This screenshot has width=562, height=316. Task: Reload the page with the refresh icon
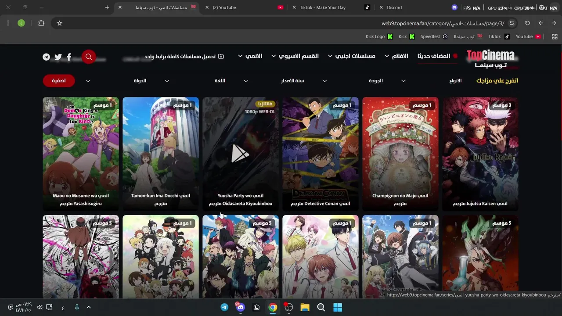coord(527,23)
